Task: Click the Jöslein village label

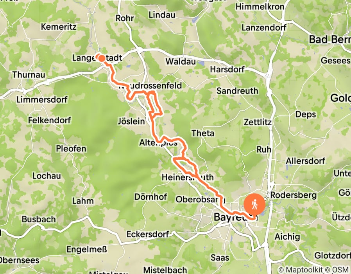Action: tap(131, 121)
